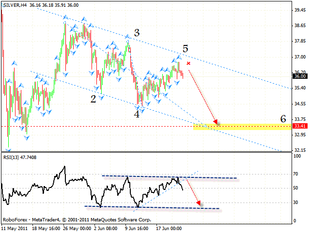Viewport: 310px width, 232px height.
Task: Click the red X marker near wave 5
Action: click(x=188, y=63)
